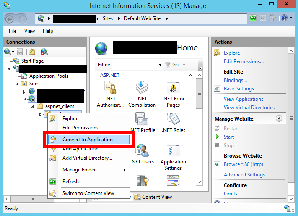Image resolution: width=298 pixels, height=216 pixels.
Task: Open the Filter dropdown arrow
Action: (x=160, y=65)
